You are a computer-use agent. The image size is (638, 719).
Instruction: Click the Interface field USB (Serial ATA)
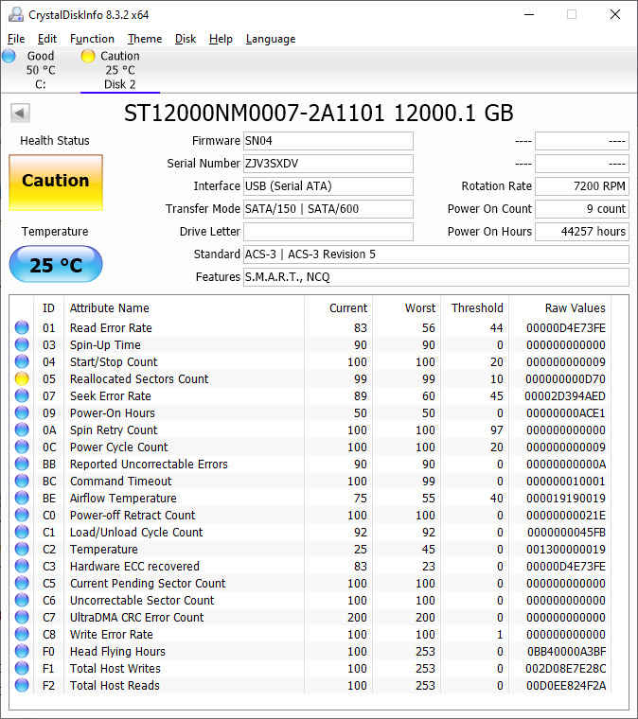click(x=328, y=186)
